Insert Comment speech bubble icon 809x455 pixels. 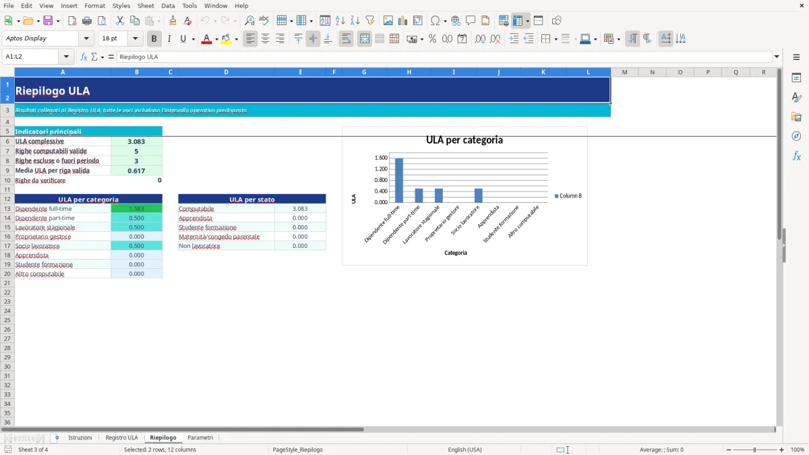click(x=471, y=20)
